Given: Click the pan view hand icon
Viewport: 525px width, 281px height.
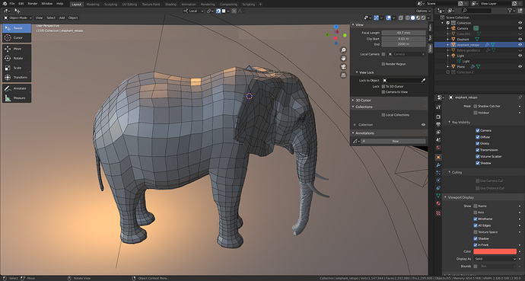Looking at the screenshot, I should point(343,59).
